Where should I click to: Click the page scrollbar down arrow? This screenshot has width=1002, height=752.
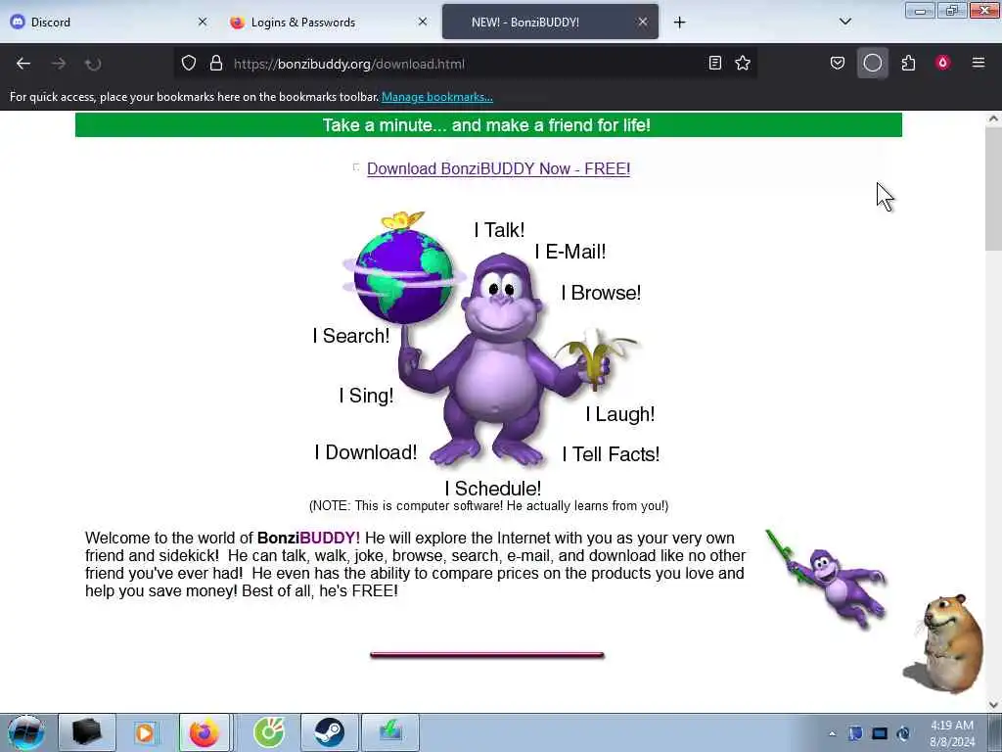[x=993, y=705]
